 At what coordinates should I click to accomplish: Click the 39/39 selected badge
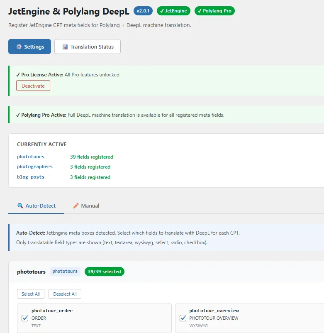104,272
